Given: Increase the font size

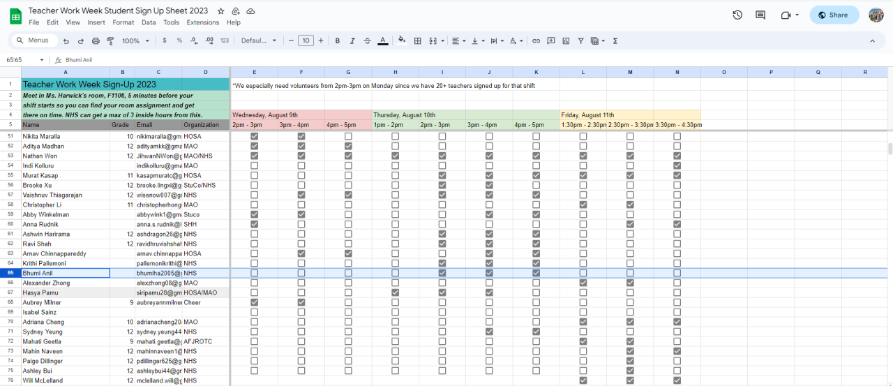Looking at the screenshot, I should pos(321,41).
